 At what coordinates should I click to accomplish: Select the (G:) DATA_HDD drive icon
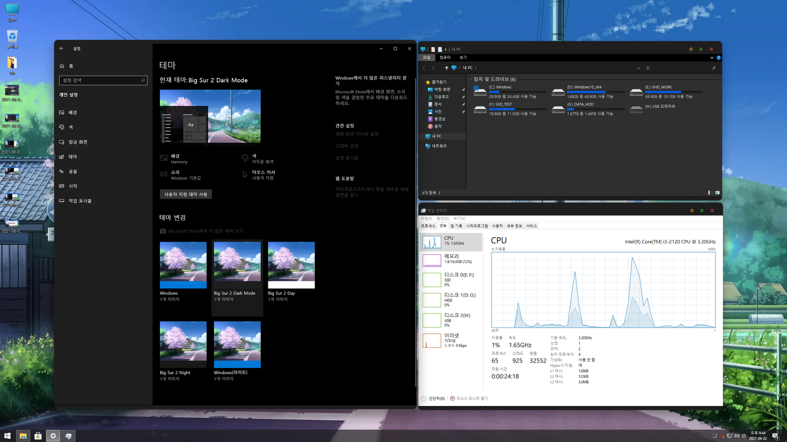coord(558,109)
